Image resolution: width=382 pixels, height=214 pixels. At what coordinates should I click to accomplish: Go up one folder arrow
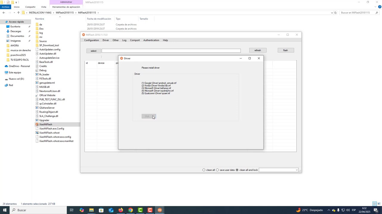[x=18, y=12]
